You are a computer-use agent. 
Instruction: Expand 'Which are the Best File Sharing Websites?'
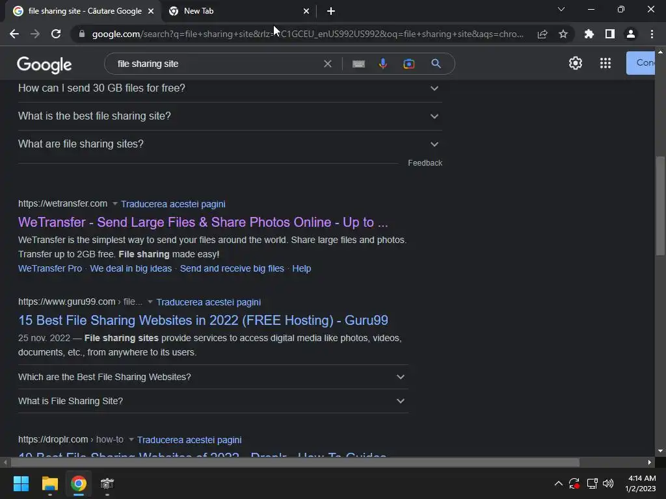[213, 377]
